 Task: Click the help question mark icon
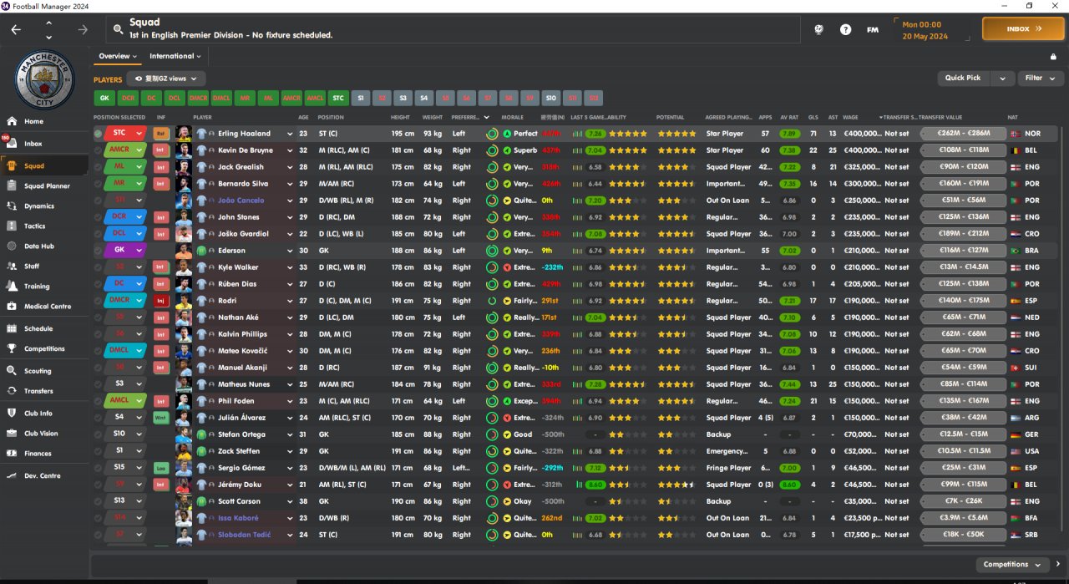pyautogui.click(x=846, y=29)
